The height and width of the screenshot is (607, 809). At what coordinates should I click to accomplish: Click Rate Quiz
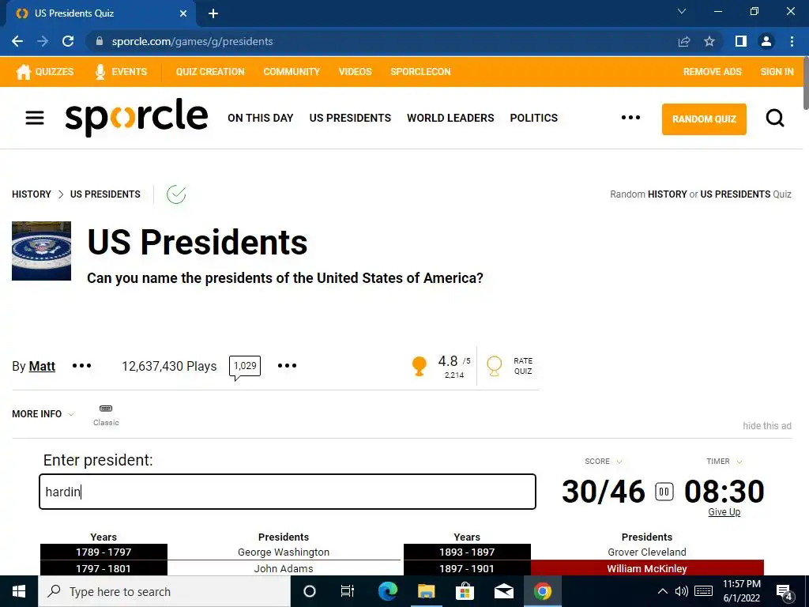[510, 366]
